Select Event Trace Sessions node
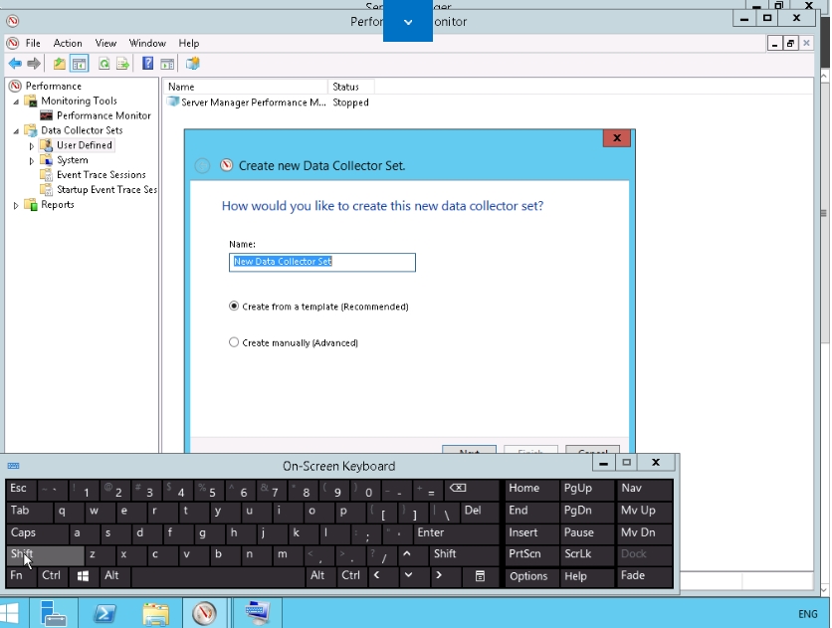This screenshot has width=832, height=628. pos(101,175)
